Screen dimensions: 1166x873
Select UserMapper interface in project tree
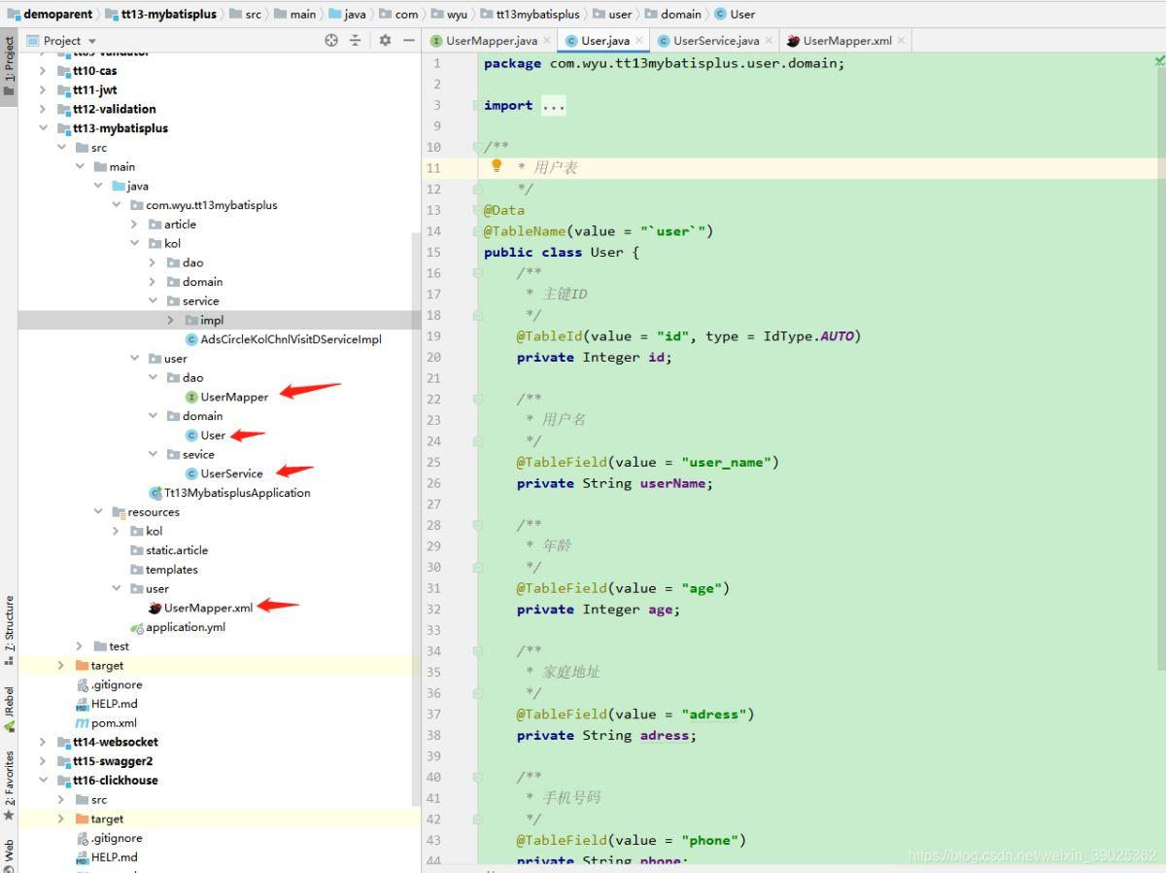(x=234, y=397)
